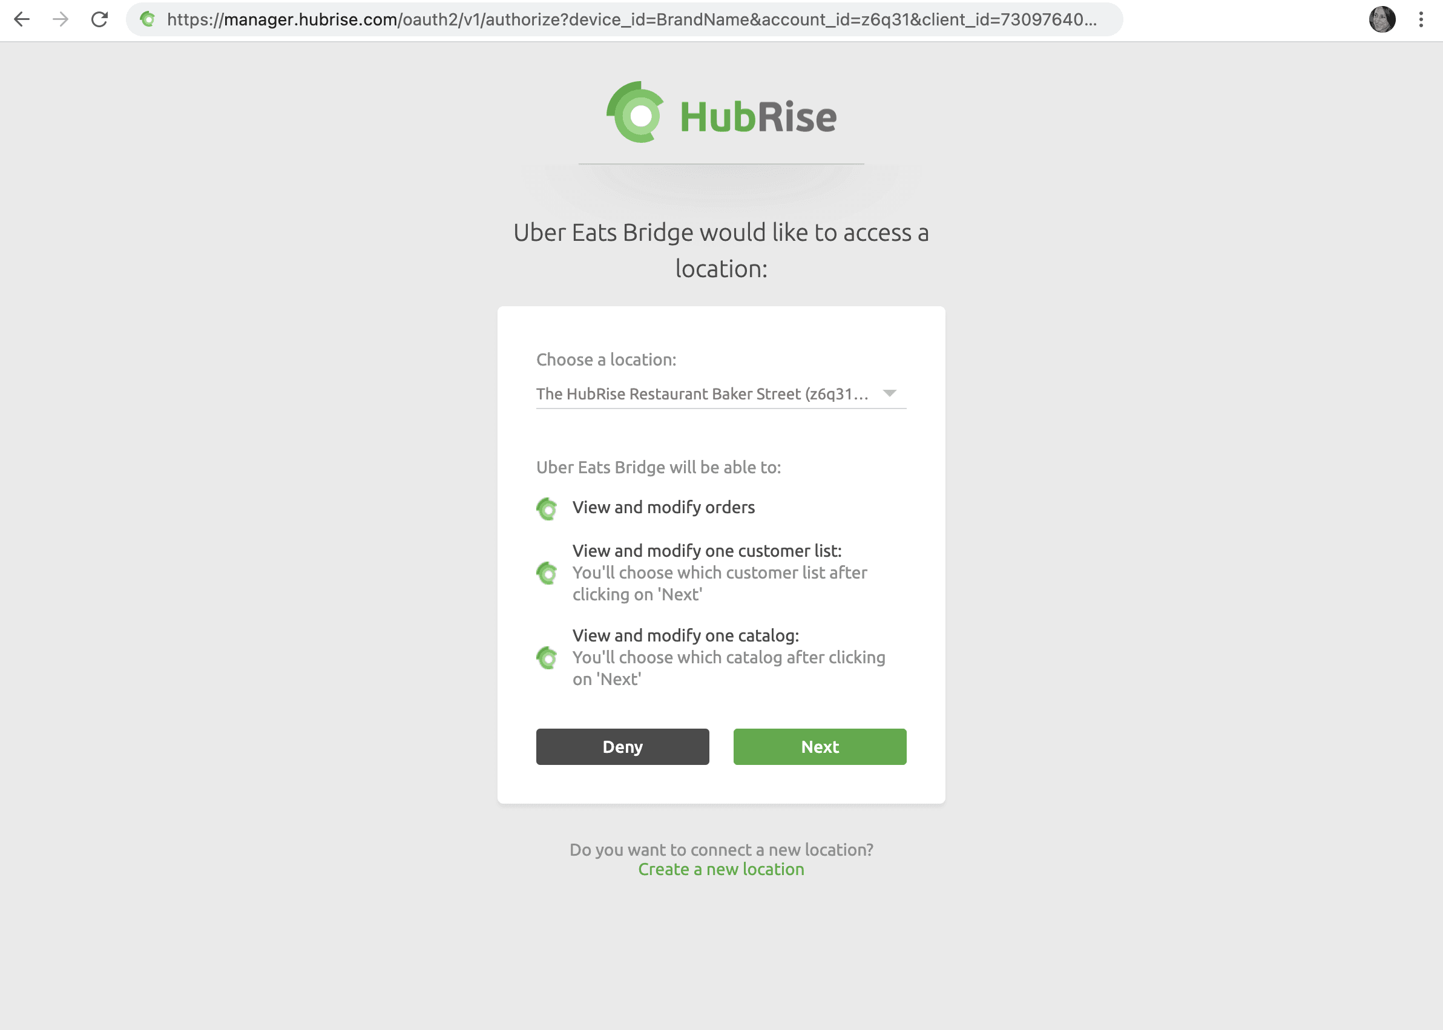Click the Next button to proceed
The image size is (1443, 1030).
[820, 746]
